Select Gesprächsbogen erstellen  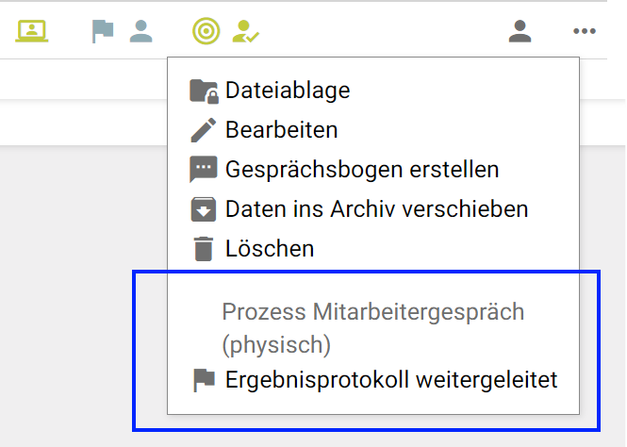[362, 170]
